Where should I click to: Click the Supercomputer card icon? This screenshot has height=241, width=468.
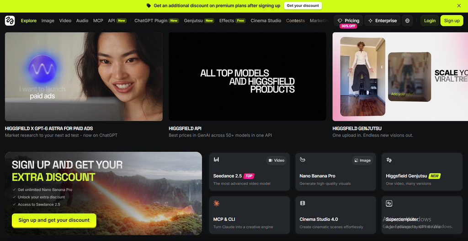(x=389, y=204)
